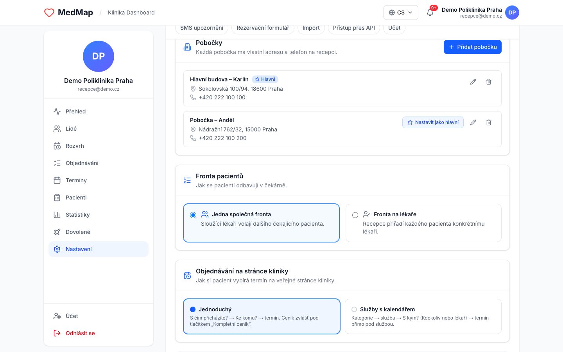Click the Sokolovská 100/94, 18600 Praha address

(241, 89)
